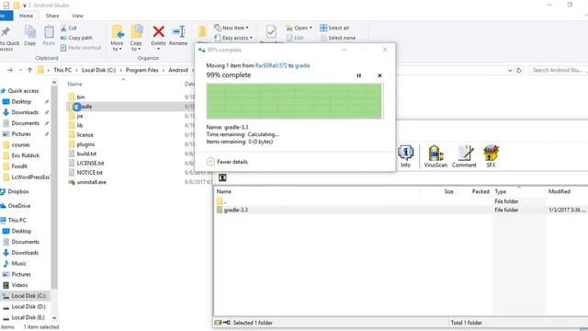The width and height of the screenshot is (588, 331).
Task: Cancel the move with the X button
Action: click(379, 75)
